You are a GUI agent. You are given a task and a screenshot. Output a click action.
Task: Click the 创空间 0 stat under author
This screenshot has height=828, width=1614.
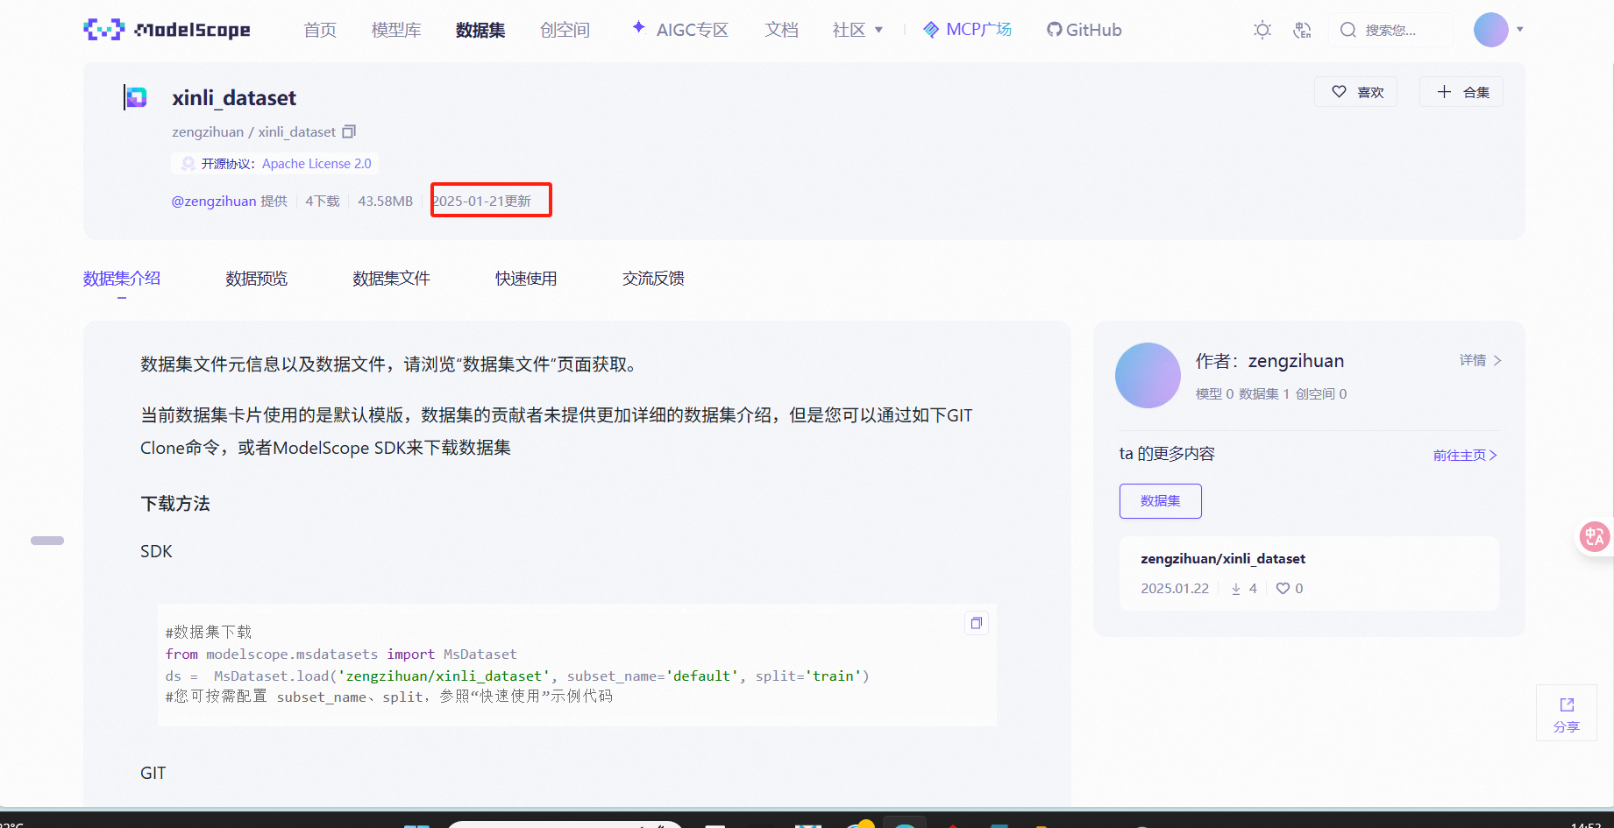tap(1321, 394)
